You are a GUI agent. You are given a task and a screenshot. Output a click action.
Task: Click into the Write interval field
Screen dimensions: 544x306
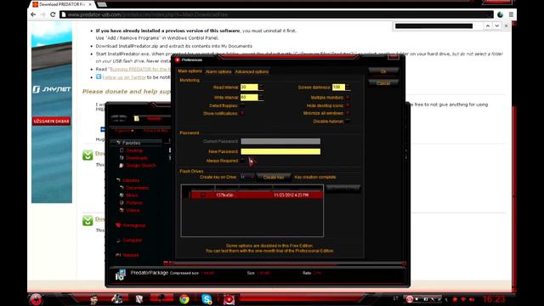(249, 98)
